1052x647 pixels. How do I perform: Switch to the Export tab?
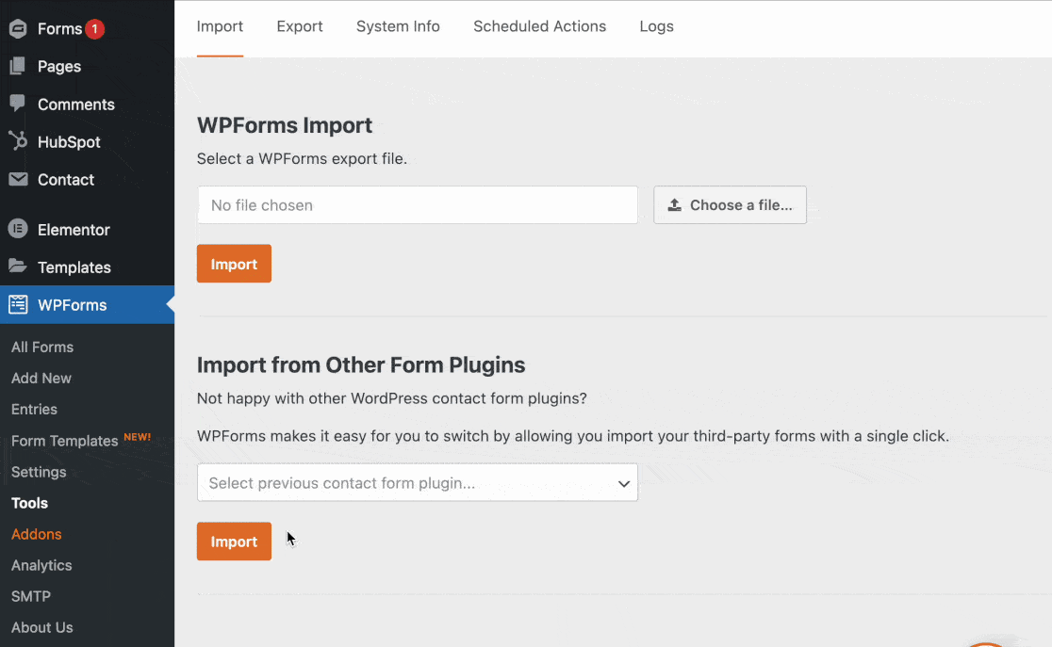coord(300,26)
